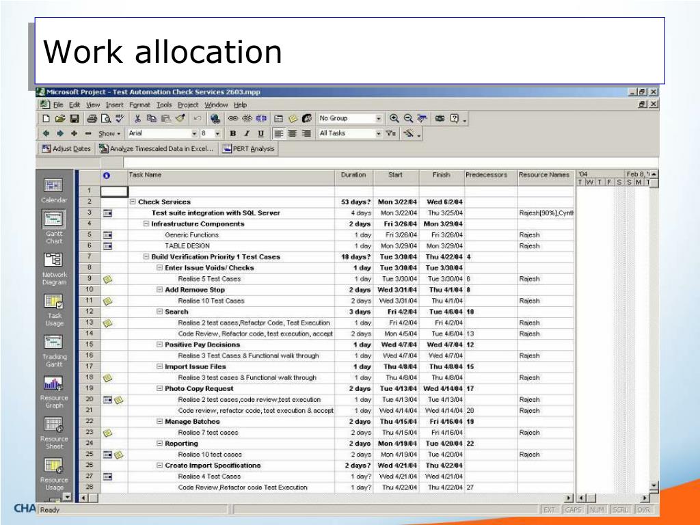Screen dimensions: 700x525
Task: Click the Task Name column header
Action: 231,178
